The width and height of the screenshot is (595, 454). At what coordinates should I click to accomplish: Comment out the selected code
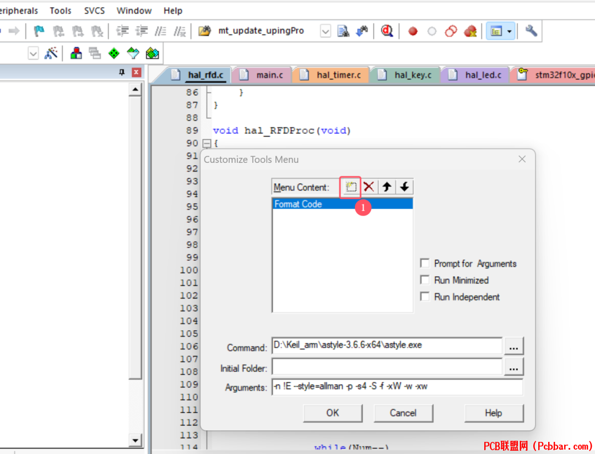coord(160,31)
